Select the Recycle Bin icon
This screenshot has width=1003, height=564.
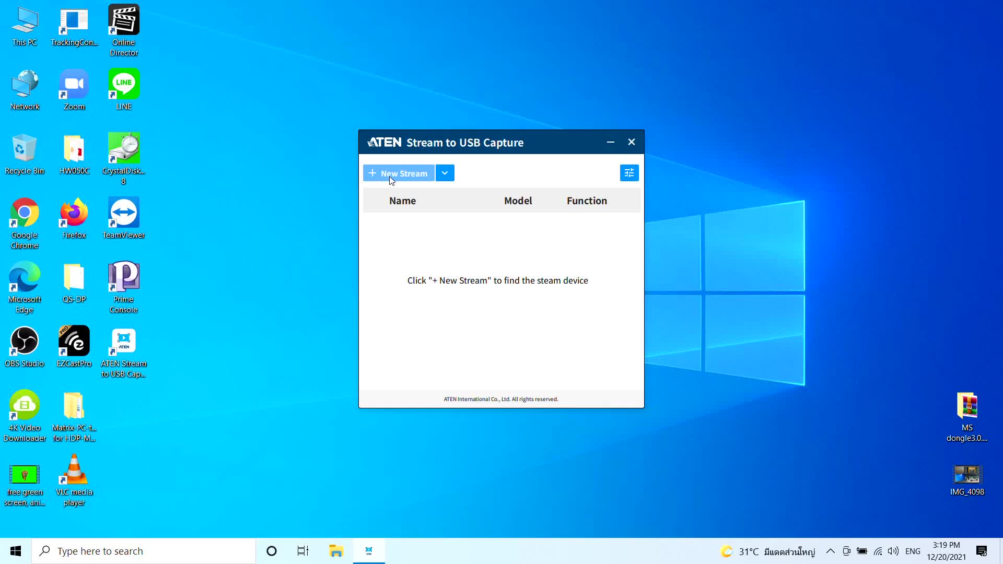tap(25, 155)
